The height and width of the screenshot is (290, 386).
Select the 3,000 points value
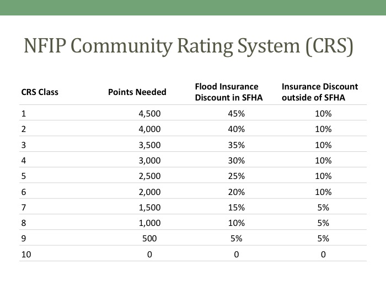(x=149, y=161)
